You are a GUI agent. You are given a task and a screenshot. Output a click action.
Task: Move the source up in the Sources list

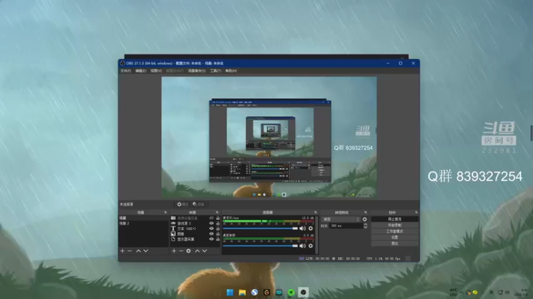[197, 251]
